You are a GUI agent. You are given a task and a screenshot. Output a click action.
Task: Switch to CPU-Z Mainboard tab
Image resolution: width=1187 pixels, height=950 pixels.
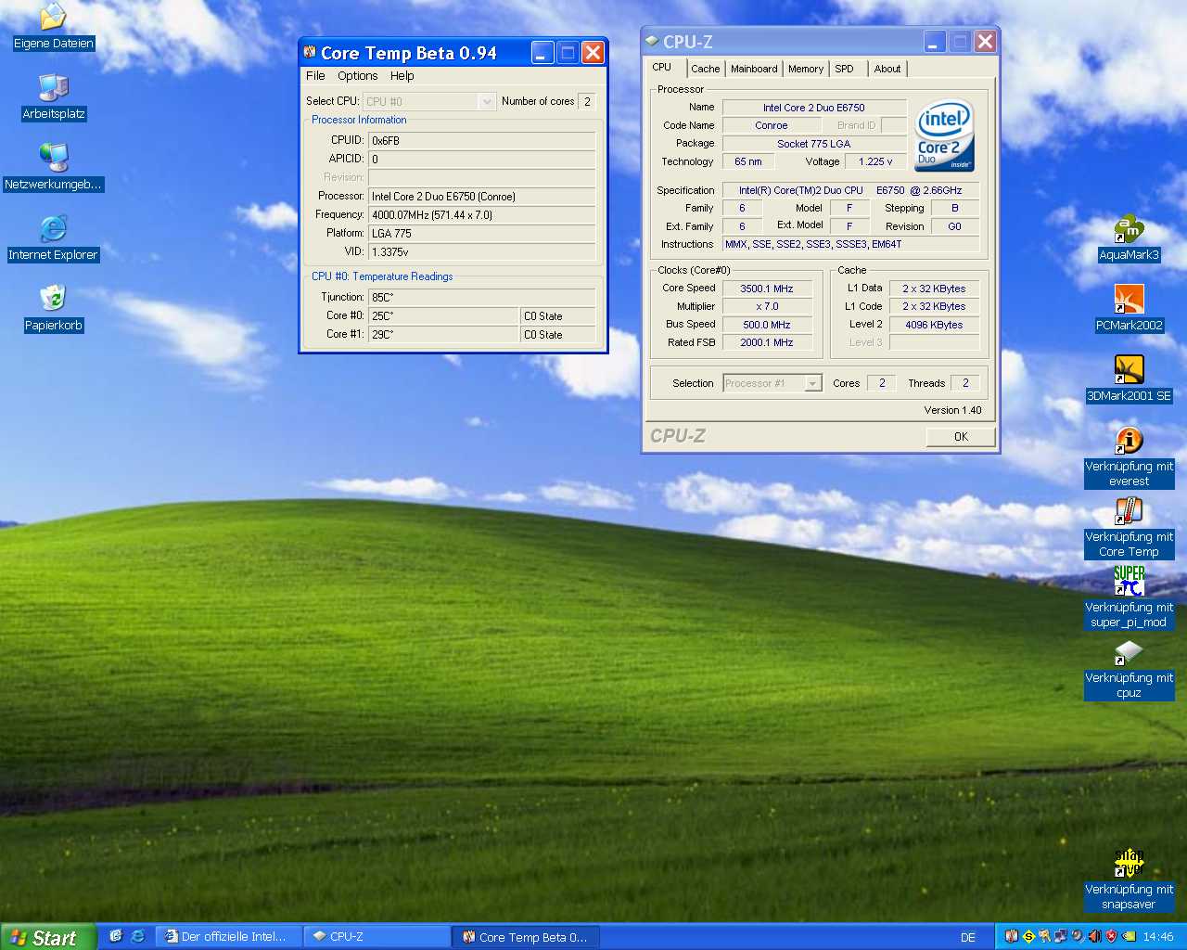point(754,69)
